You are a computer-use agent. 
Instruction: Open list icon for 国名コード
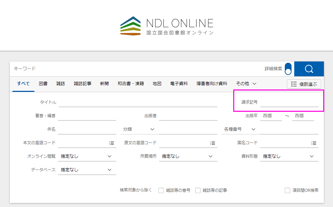pyautogui.click(x=314, y=143)
